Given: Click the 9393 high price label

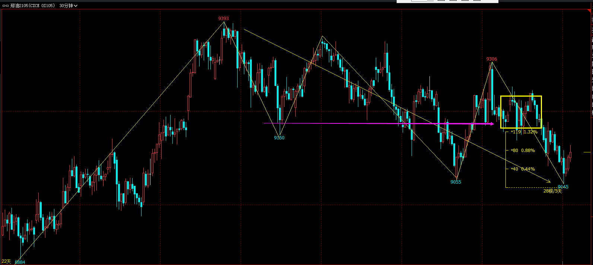Looking at the screenshot, I should (223, 18).
